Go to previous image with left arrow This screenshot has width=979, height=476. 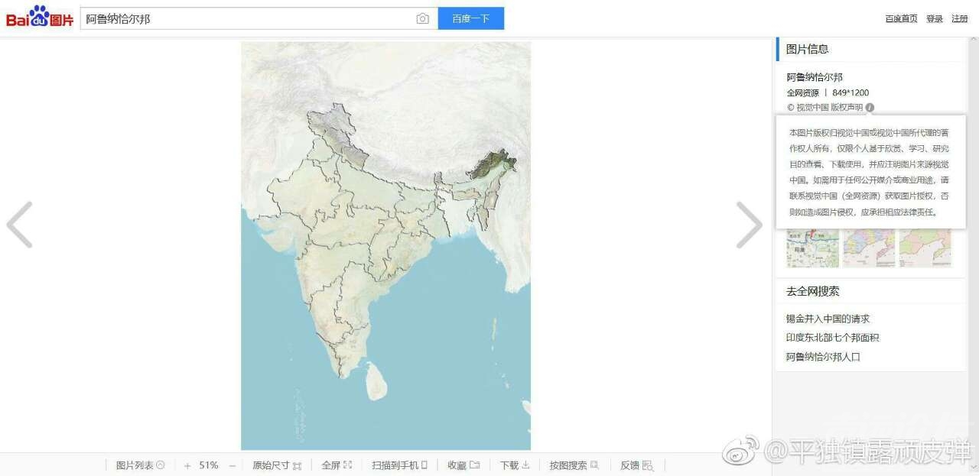tap(20, 225)
